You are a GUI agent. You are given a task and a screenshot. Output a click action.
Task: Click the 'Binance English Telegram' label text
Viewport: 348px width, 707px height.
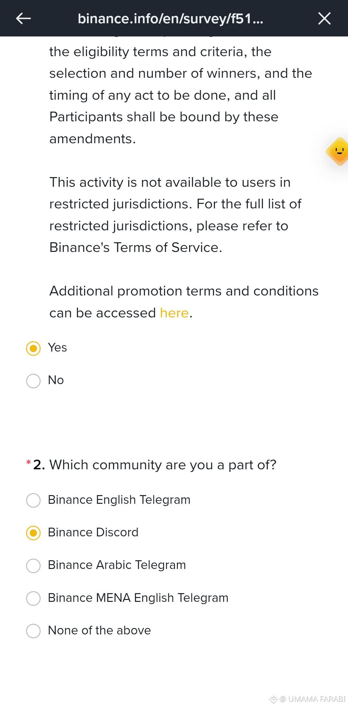coord(119,500)
